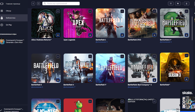View Battlefield Bad Company 2 add-ons link

(x=134, y=87)
